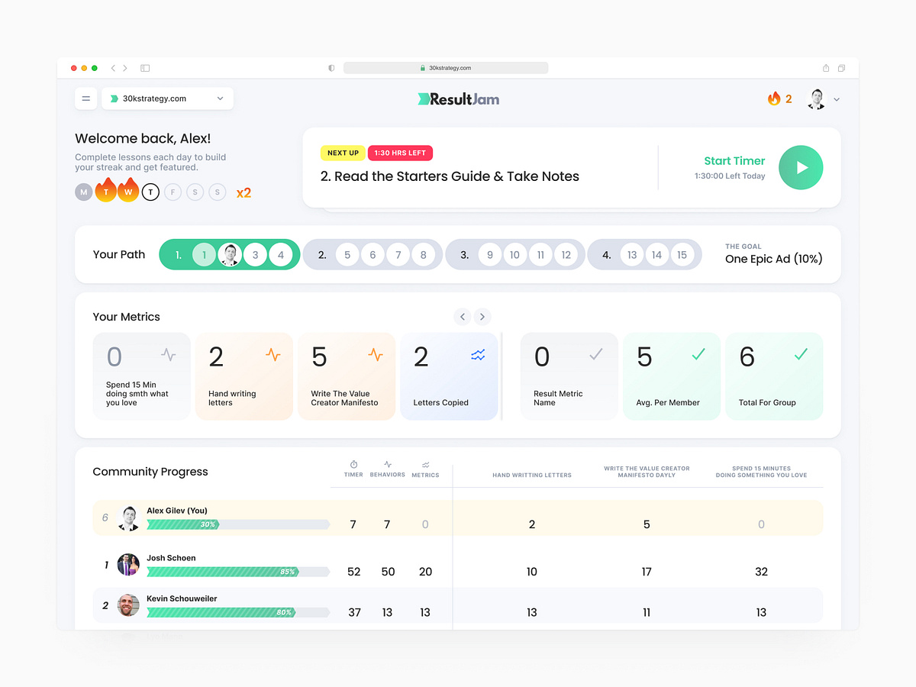The width and height of the screenshot is (916, 687).
Task: Click the Start Timer button
Action: tap(734, 161)
